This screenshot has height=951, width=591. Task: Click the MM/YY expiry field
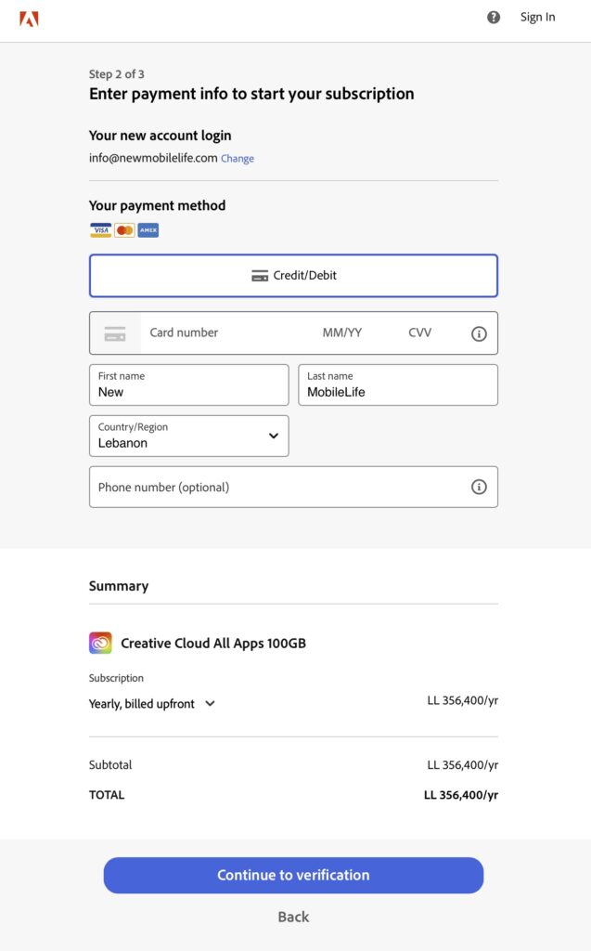(342, 332)
